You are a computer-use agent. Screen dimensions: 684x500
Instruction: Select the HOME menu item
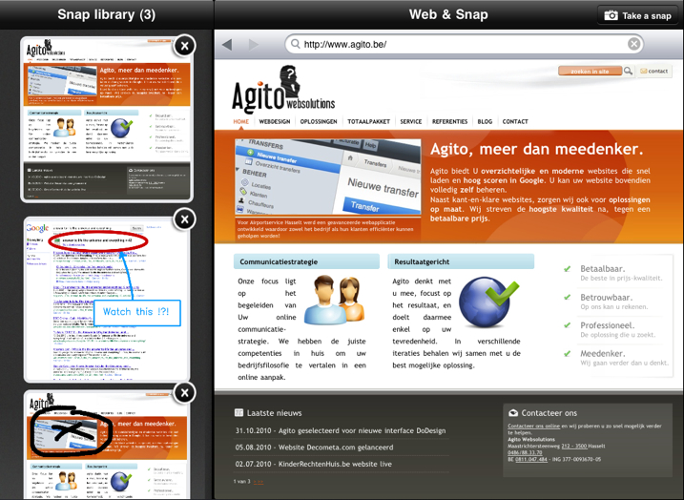(x=240, y=122)
